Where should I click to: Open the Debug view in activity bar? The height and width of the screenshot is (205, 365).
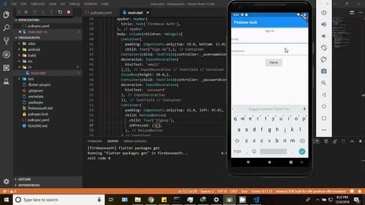6,55
